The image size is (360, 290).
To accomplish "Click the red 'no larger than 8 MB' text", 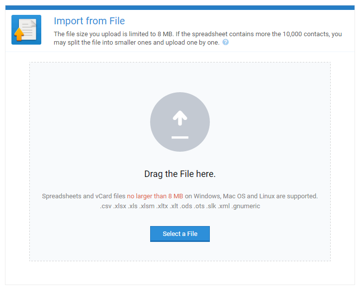I will [x=155, y=196].
